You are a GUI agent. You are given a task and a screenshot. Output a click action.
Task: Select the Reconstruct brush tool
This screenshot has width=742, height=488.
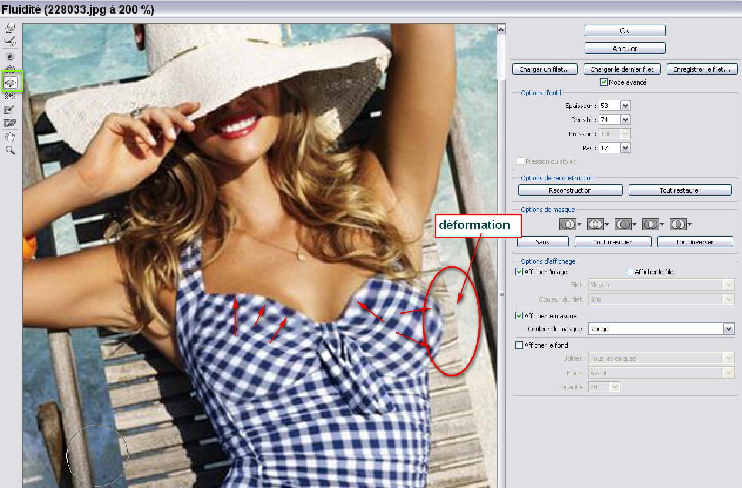pyautogui.click(x=10, y=42)
